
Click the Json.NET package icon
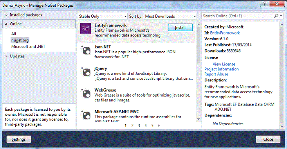click(86, 50)
